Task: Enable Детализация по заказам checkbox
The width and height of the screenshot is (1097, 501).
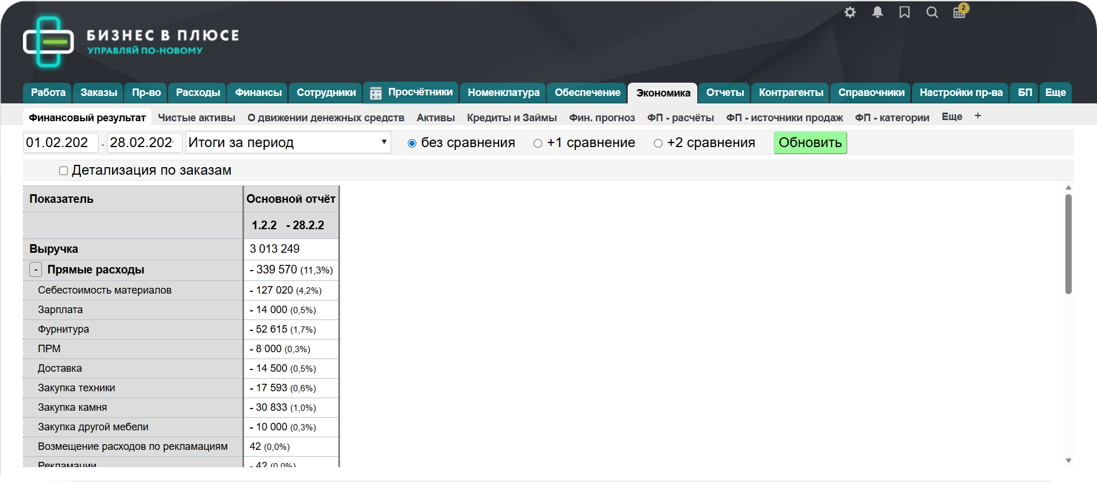Action: pyautogui.click(x=64, y=171)
